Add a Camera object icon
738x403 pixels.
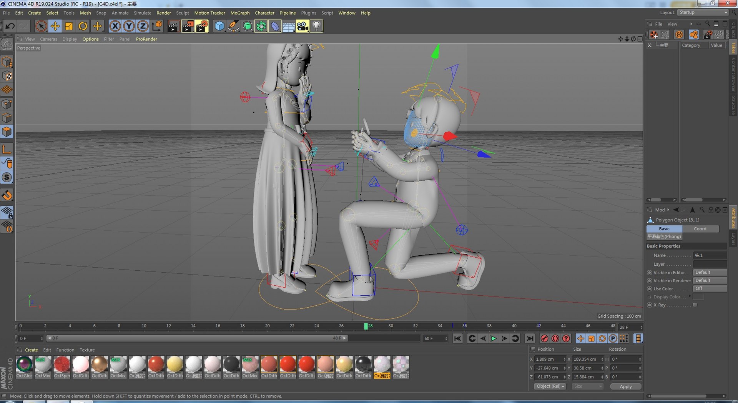point(303,26)
